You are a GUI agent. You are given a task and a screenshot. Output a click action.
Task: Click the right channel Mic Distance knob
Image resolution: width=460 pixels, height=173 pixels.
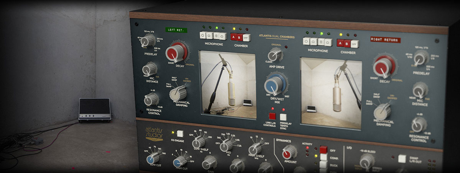pos(420,90)
